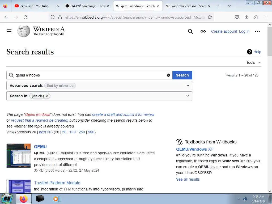Click See all results link
This screenshot has height=204, width=272.
pos(188,179)
